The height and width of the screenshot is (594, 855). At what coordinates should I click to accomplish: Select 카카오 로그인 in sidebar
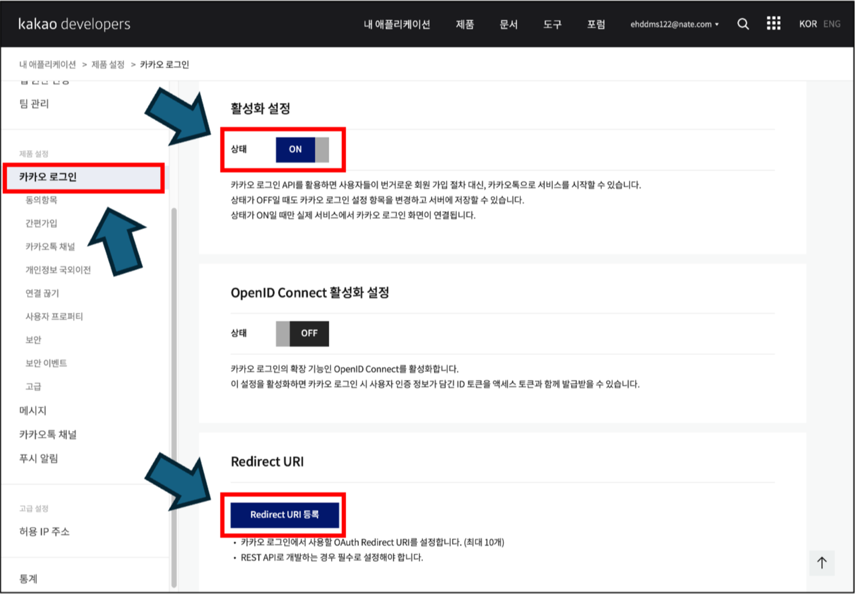click(x=83, y=177)
